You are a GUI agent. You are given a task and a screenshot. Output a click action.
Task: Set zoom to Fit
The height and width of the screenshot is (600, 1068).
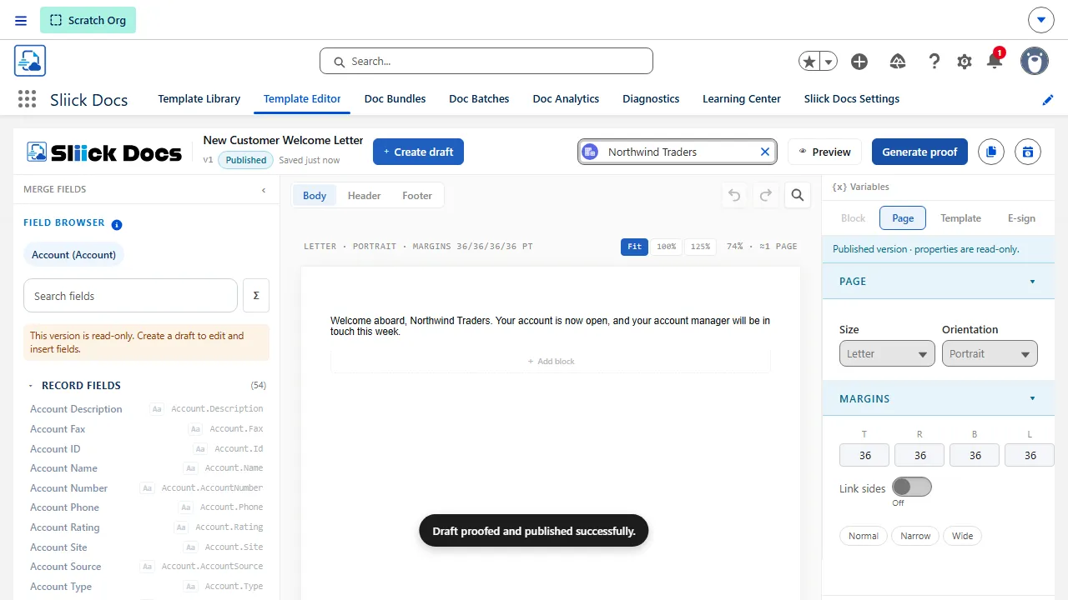tap(634, 247)
